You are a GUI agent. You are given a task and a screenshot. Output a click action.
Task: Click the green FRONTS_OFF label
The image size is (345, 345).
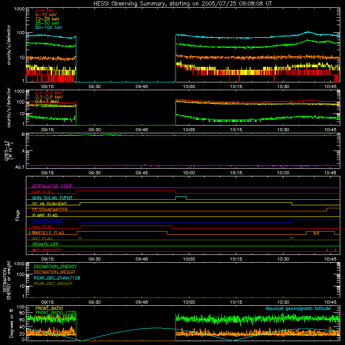point(46,245)
